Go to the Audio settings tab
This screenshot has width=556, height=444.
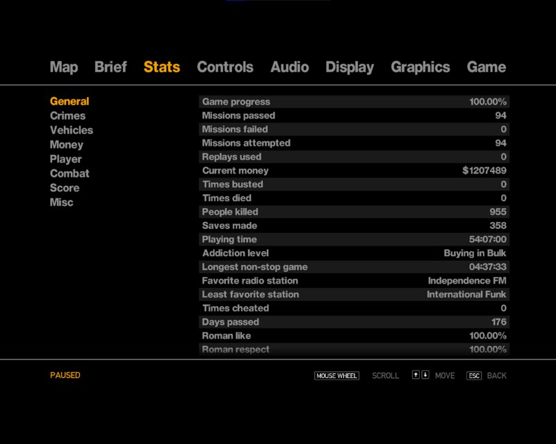coord(289,67)
